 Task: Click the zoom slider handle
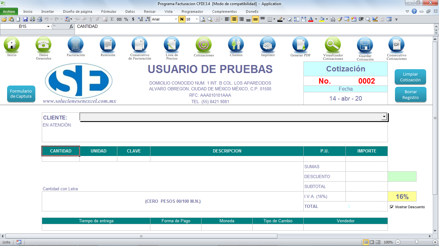(x=417, y=242)
